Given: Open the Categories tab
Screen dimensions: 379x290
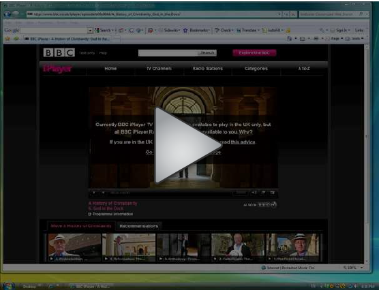Looking at the screenshot, I should pos(256,69).
